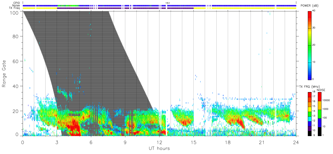Viewport: 333px width, 154px height.
Task: Click the black segment of the TX FRQ colorbar
Action: 310,134
